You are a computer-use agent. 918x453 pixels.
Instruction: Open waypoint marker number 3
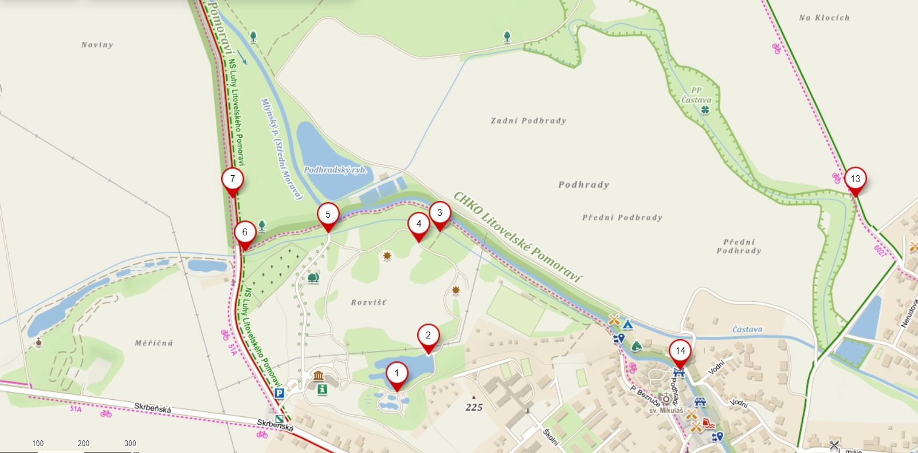click(x=440, y=215)
